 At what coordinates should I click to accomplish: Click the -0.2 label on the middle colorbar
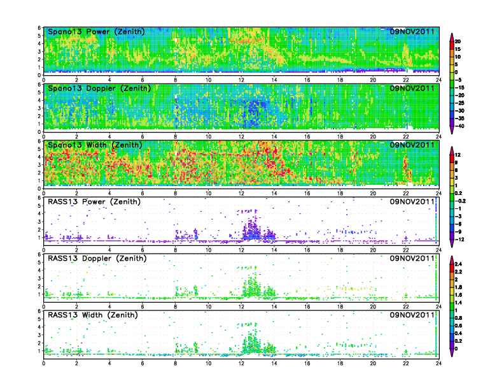pos(460,201)
